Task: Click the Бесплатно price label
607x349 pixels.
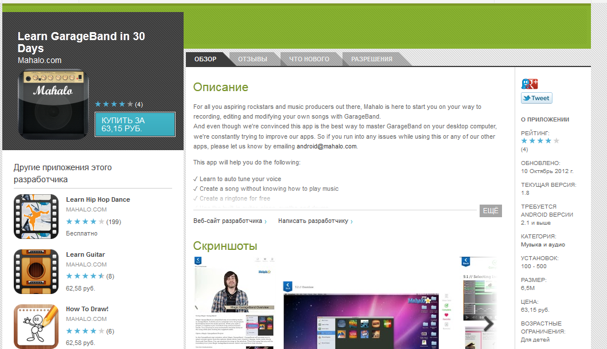Action: (81, 233)
